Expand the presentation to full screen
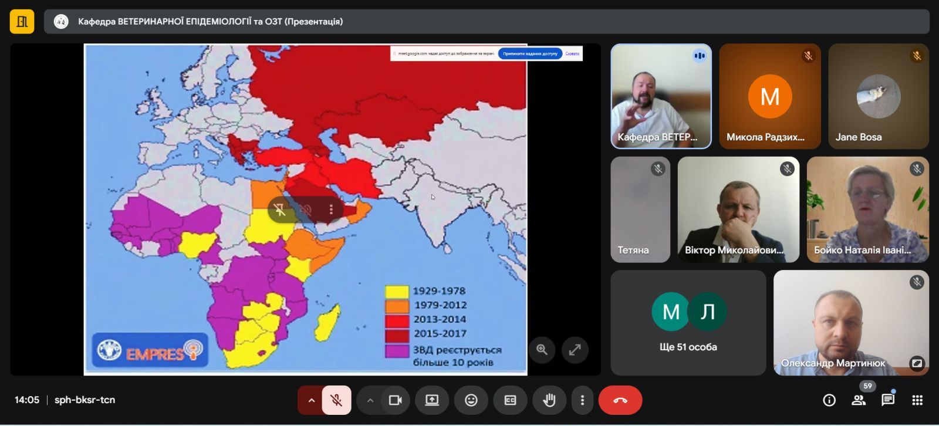Screen dimensions: 939x426 pyautogui.click(x=575, y=350)
